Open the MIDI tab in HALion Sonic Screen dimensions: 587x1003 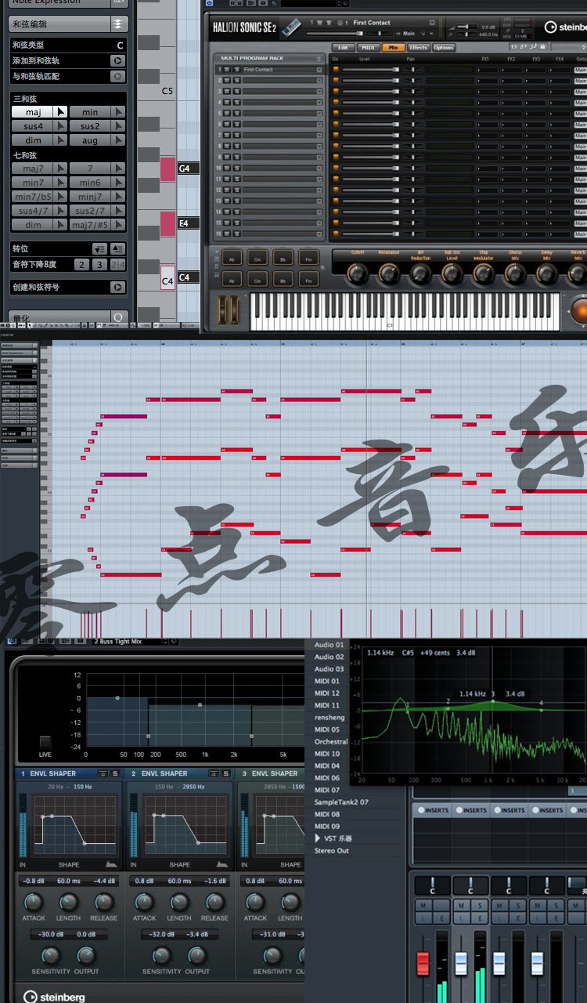pyautogui.click(x=367, y=48)
